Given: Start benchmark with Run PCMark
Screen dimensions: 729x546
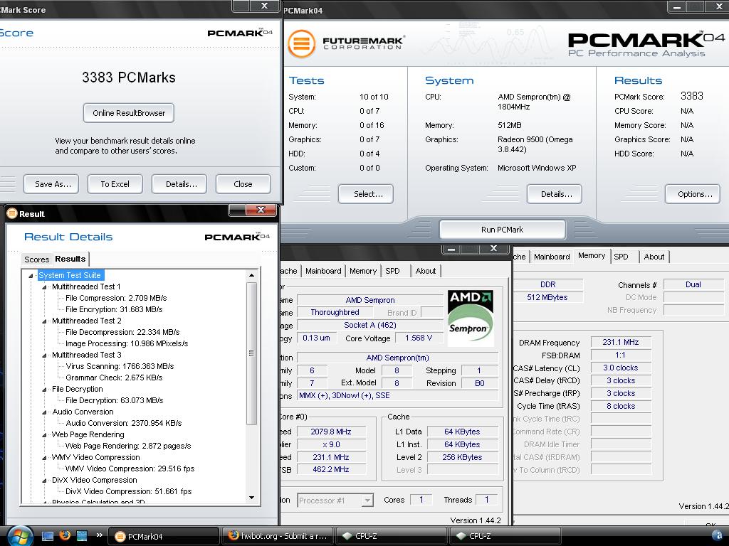Looking at the screenshot, I should tap(502, 230).
